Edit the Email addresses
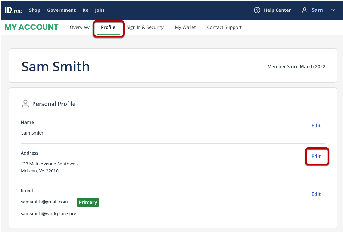The width and height of the screenshot is (343, 232). (x=316, y=194)
